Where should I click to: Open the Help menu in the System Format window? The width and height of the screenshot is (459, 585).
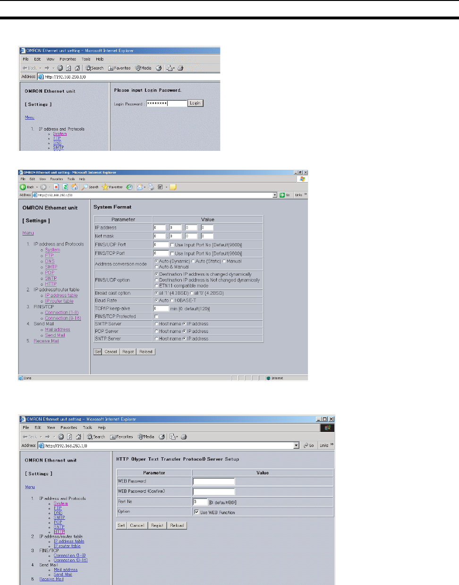pos(82,179)
